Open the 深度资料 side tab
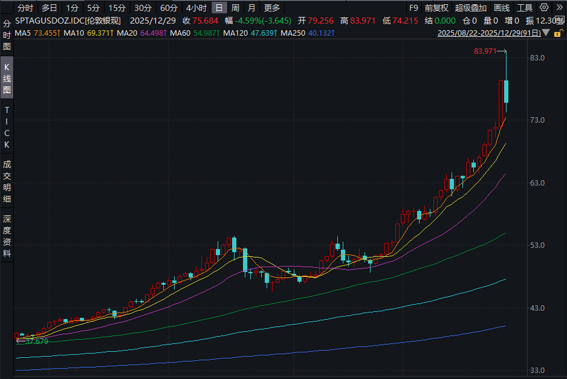Viewport: 567px width, 379px height. pos(7,236)
